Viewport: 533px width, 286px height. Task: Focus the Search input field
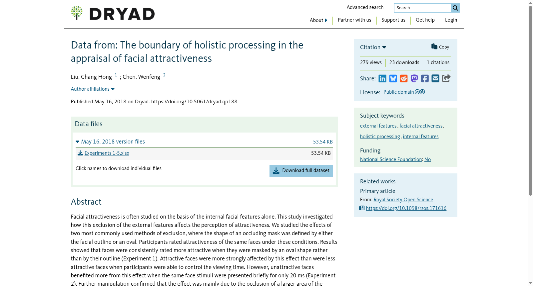(x=422, y=8)
